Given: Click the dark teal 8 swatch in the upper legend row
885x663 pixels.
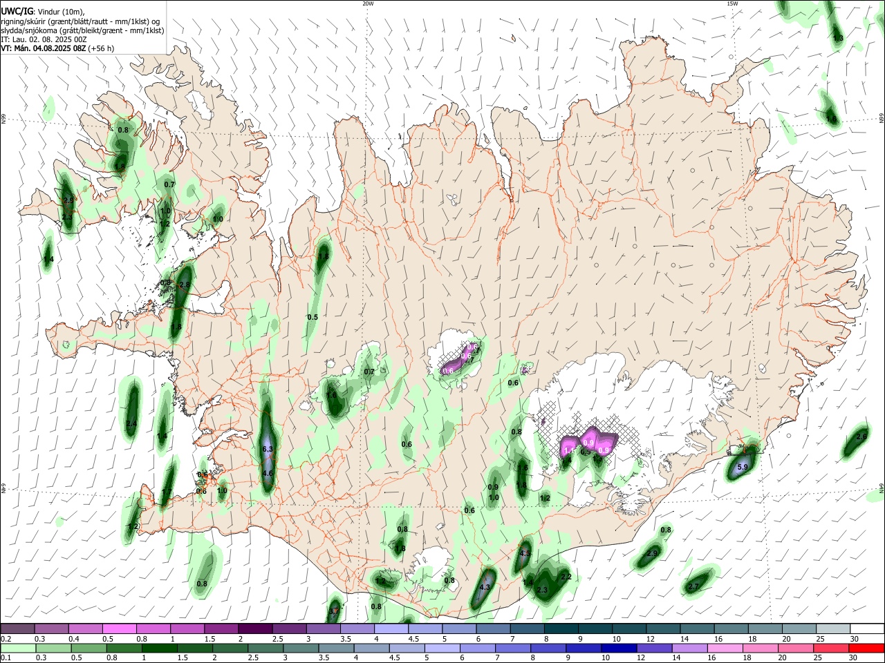Looking at the screenshot, I should point(561,629).
